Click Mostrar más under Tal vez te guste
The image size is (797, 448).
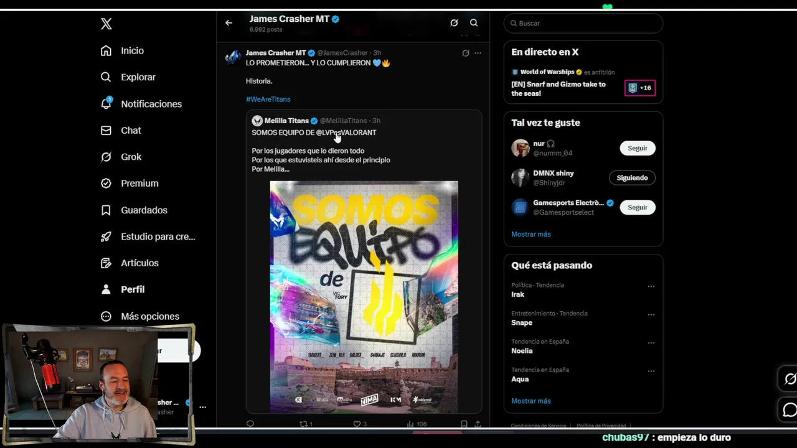pyautogui.click(x=531, y=235)
